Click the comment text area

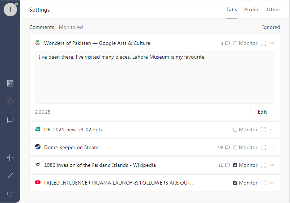(154, 77)
